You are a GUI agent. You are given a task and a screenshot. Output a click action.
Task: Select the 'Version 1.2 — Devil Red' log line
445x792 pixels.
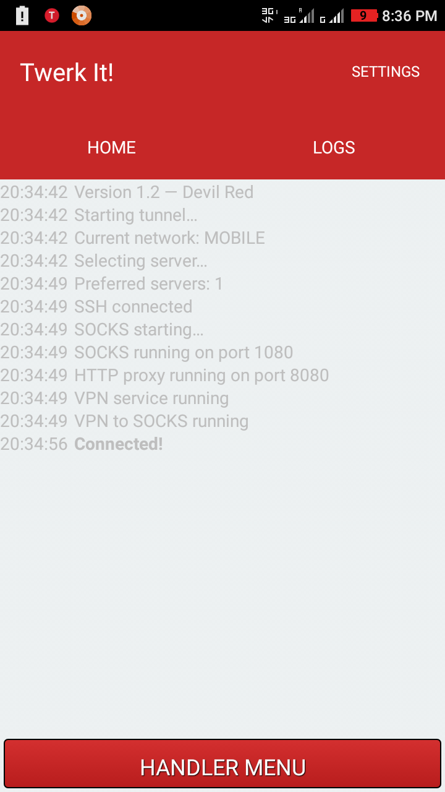point(127,192)
